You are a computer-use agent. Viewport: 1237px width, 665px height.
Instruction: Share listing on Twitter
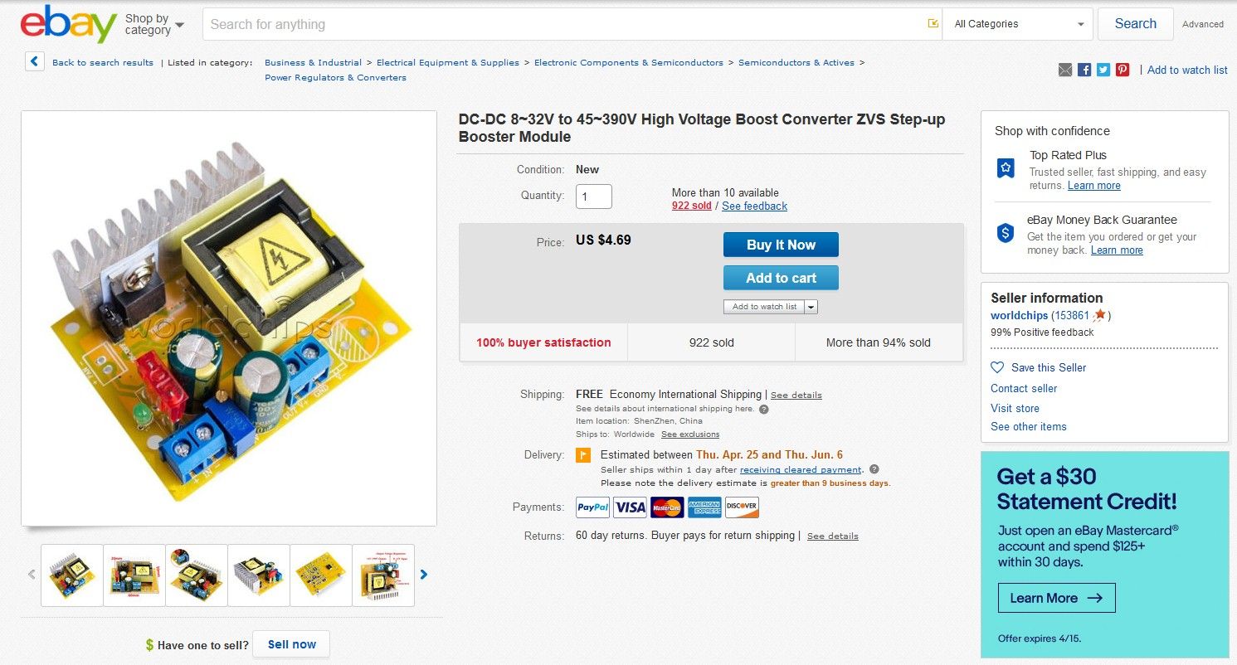1103,70
